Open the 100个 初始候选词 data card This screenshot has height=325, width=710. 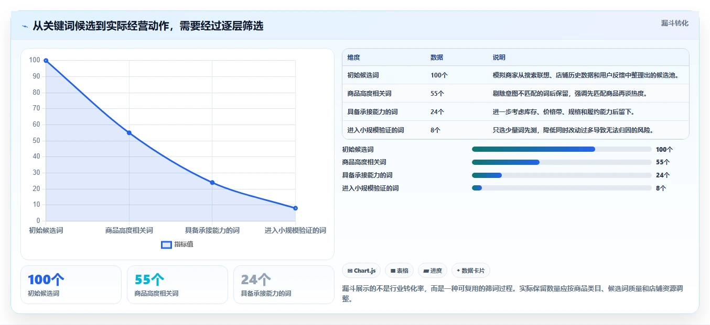71,285
